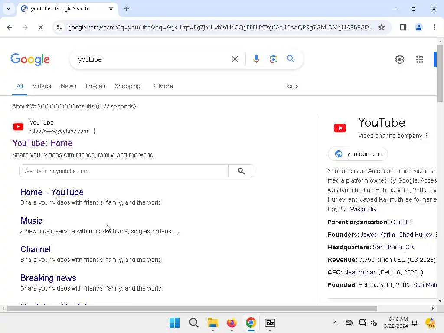Open search Tools
444x333 pixels.
pos(291,86)
